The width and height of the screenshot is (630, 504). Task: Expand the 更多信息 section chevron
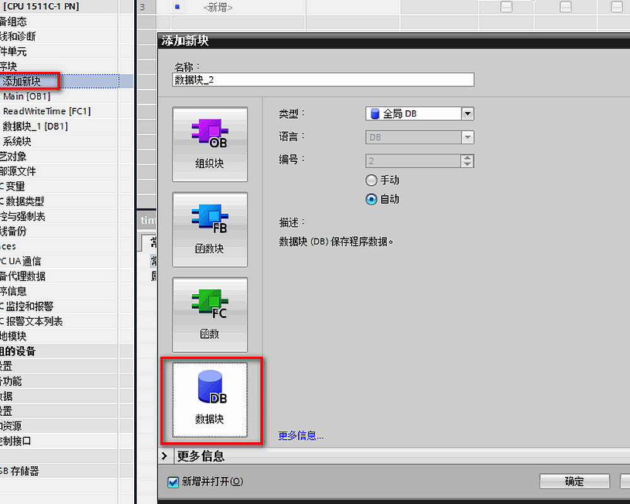pos(164,456)
